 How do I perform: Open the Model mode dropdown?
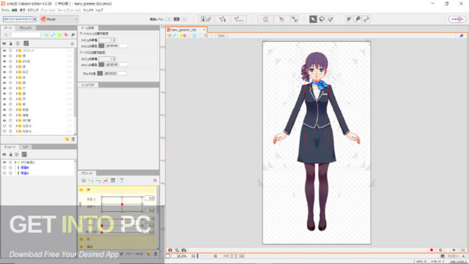[x=59, y=19]
